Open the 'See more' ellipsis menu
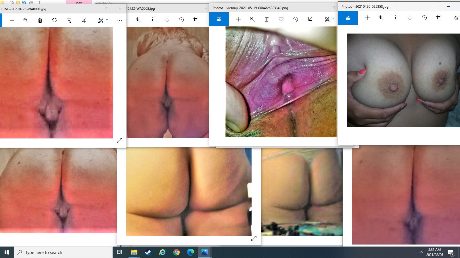 (120, 20)
